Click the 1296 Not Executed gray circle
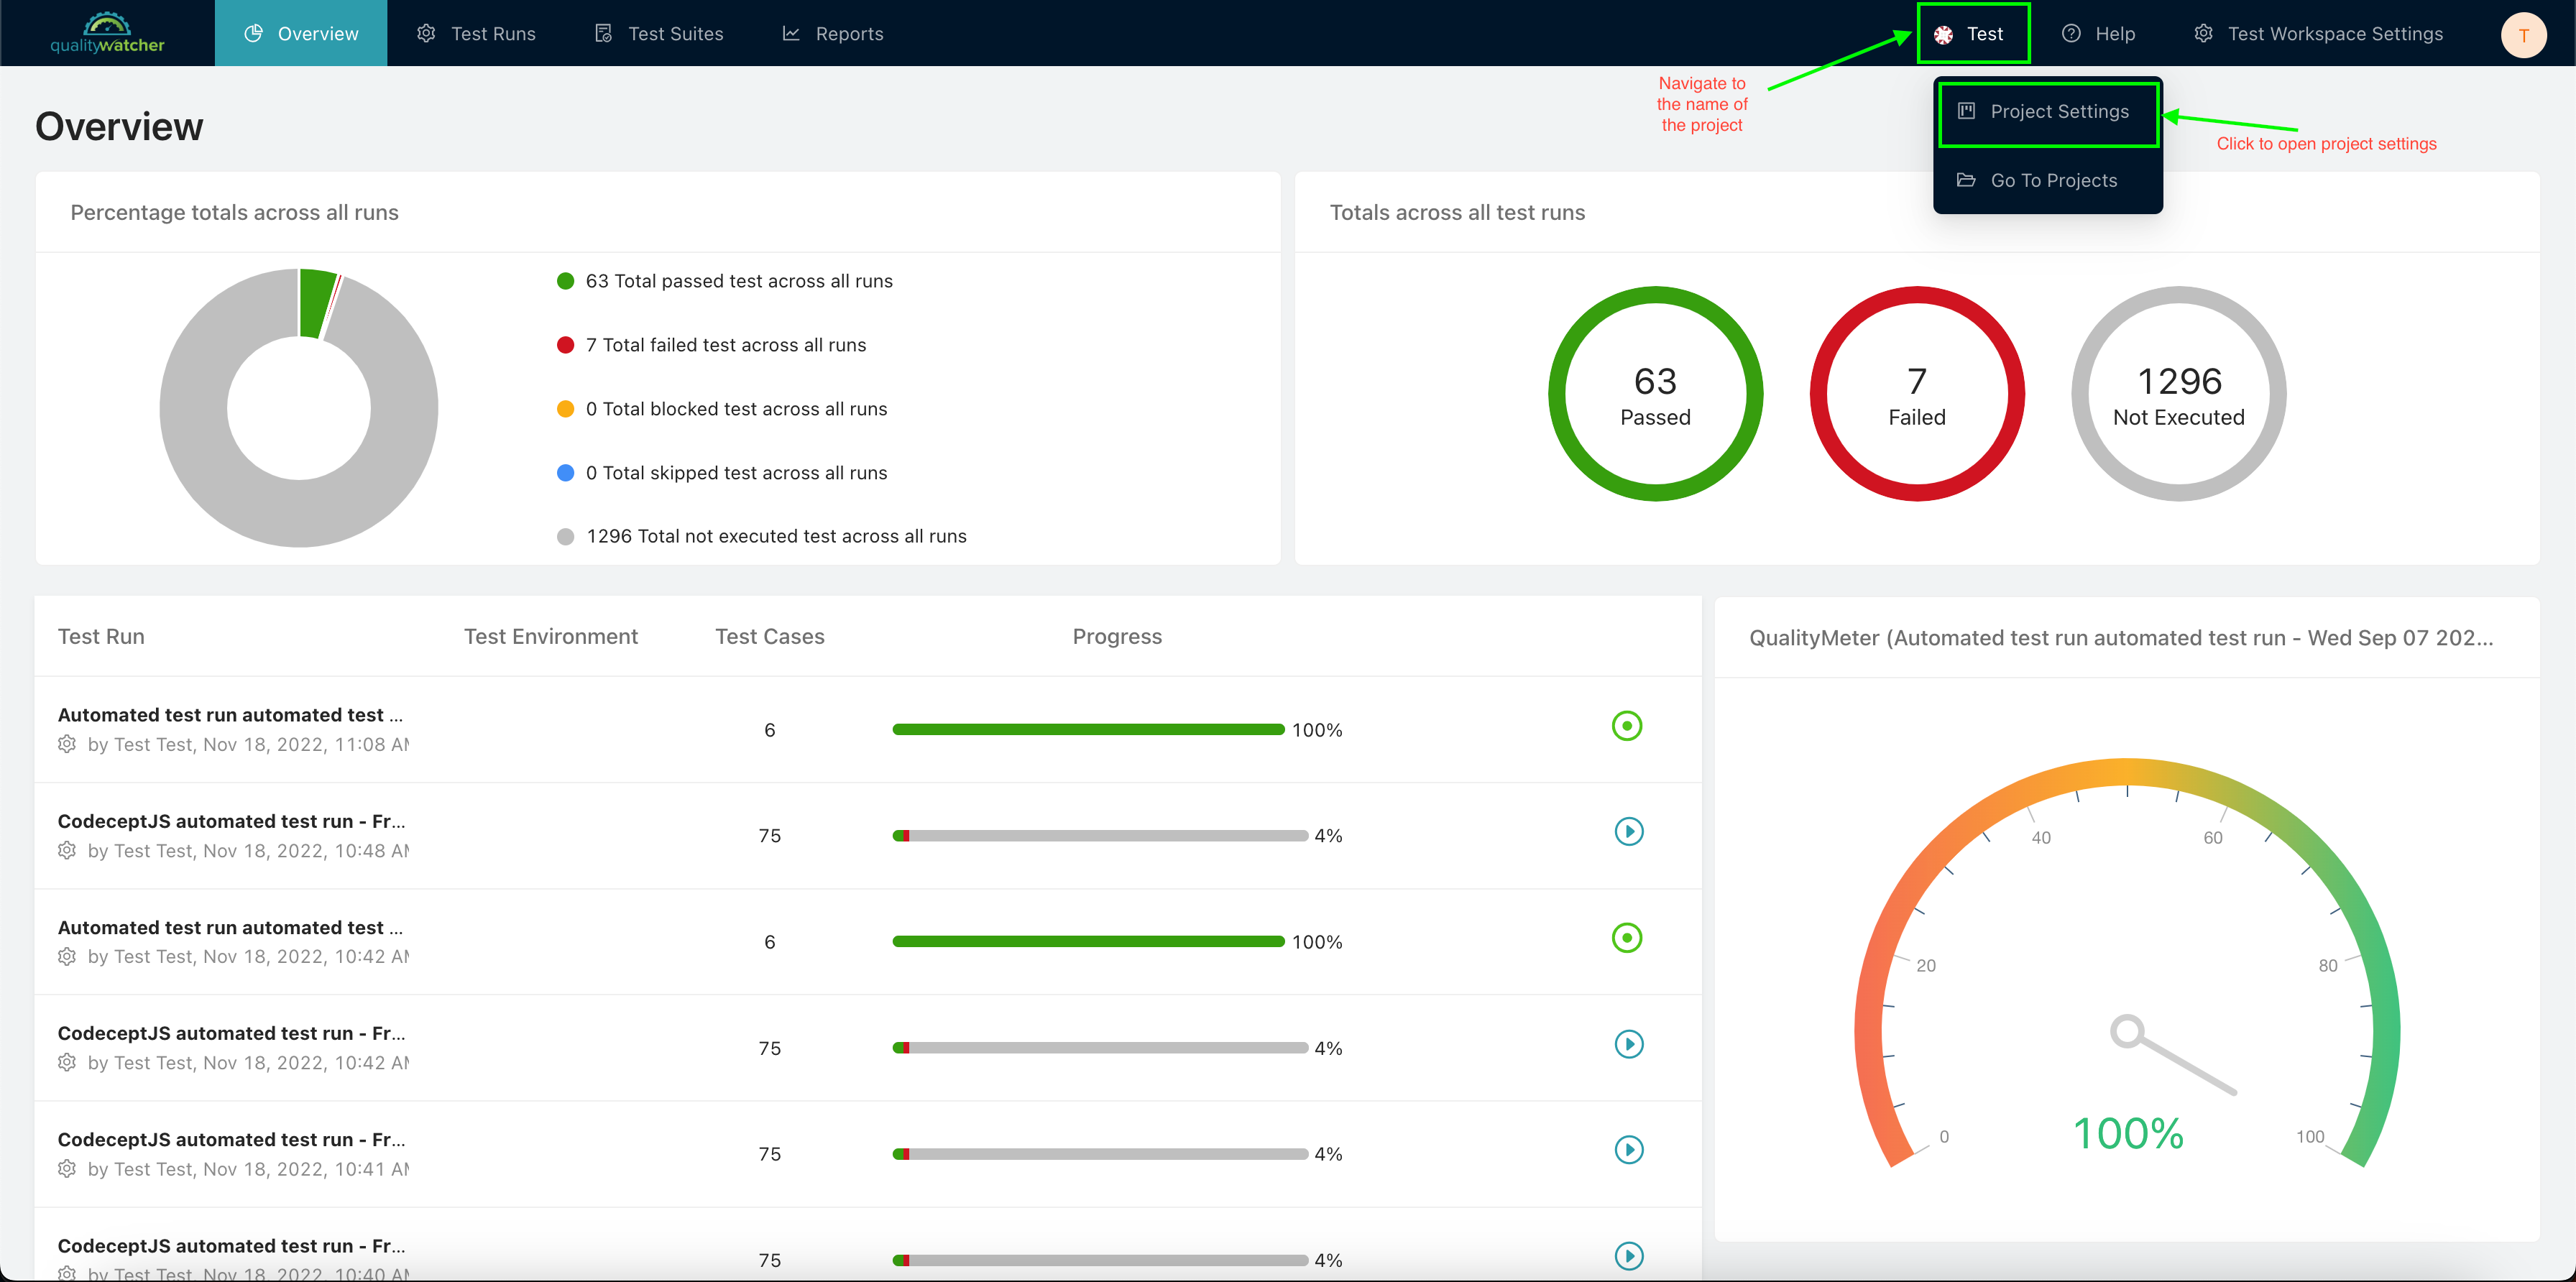 pyautogui.click(x=2178, y=394)
